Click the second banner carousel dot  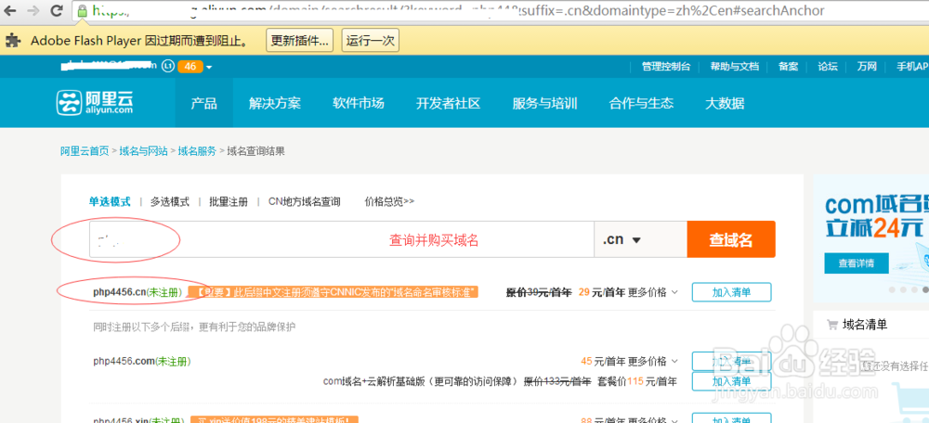pyautogui.click(x=904, y=290)
